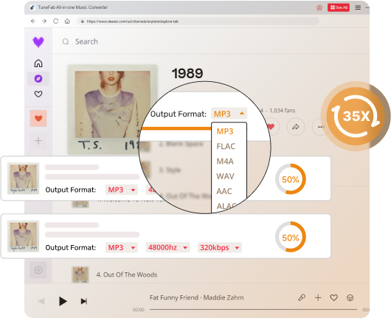
Task: Select FLAC in the format list
Action: tap(226, 146)
